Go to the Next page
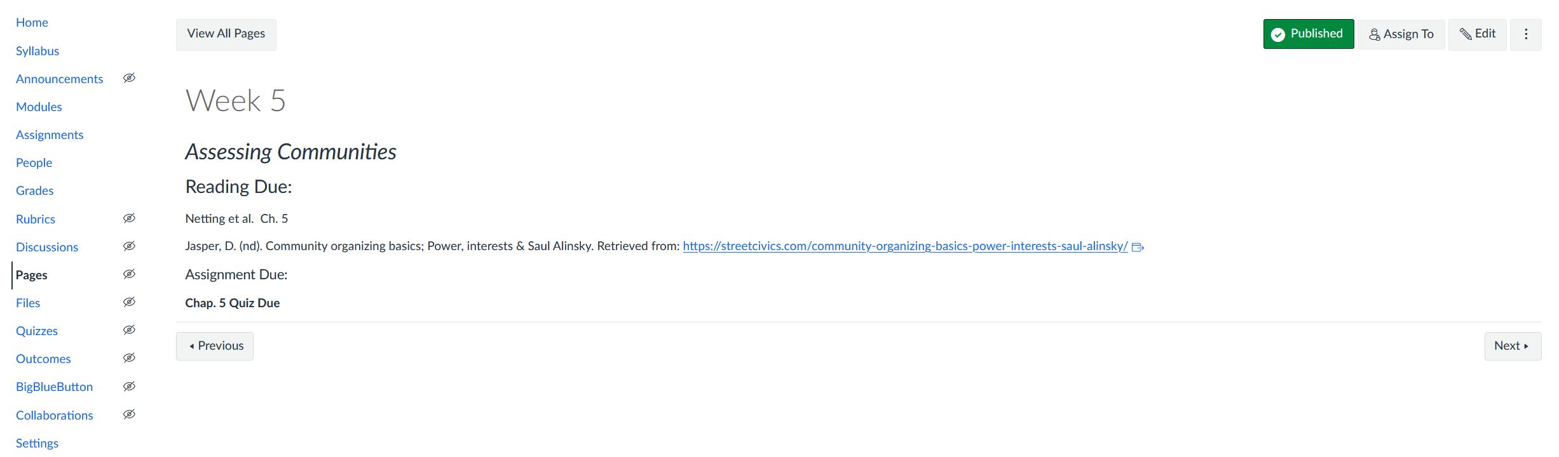The image size is (1559, 457). click(1512, 346)
